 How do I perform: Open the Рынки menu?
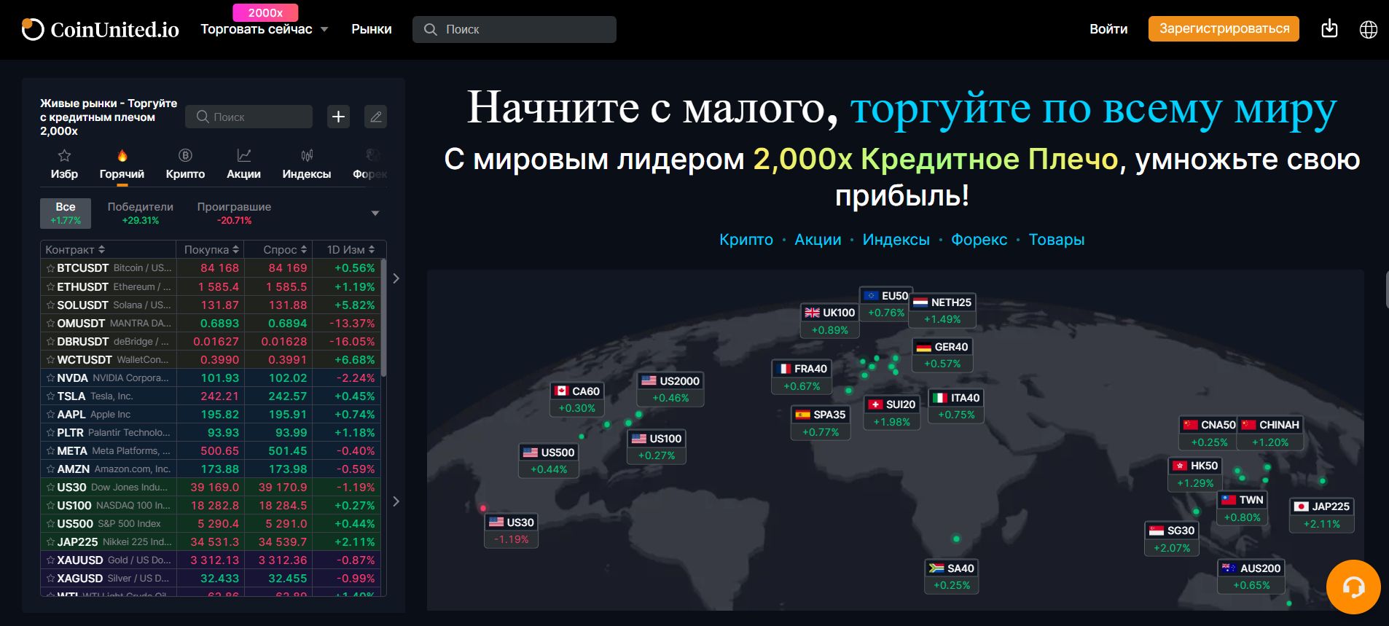(x=372, y=29)
